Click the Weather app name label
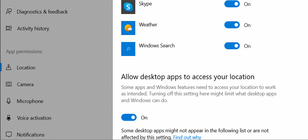This screenshot has width=308, height=140. (148, 25)
